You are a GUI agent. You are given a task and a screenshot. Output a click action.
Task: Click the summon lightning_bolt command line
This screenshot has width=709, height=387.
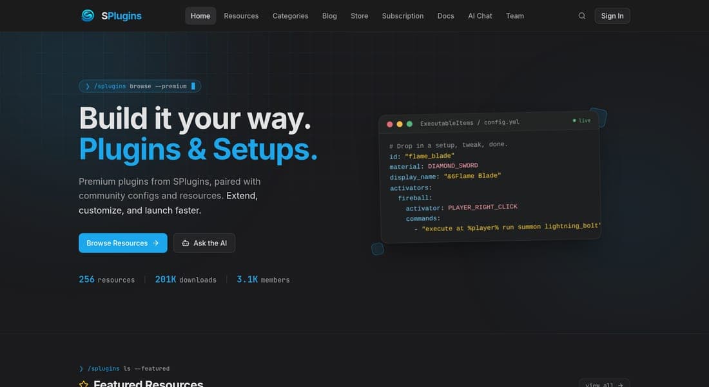pos(507,227)
